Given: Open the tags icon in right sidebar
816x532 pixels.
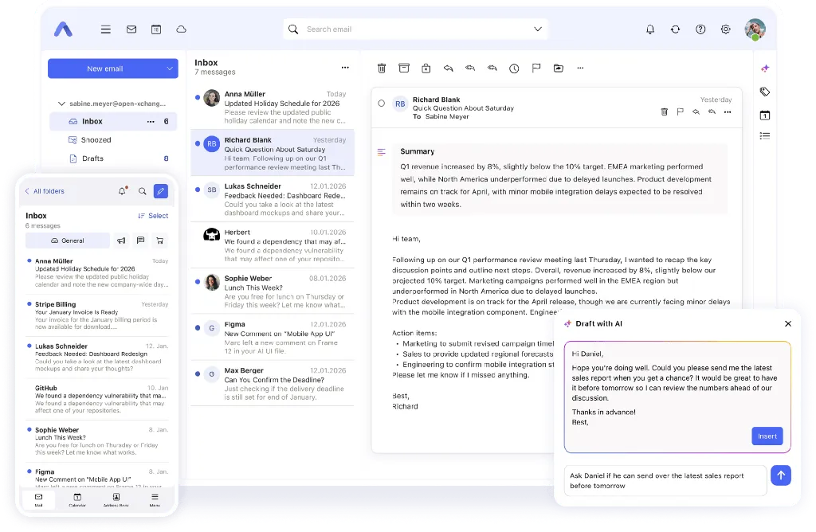Looking at the screenshot, I should pyautogui.click(x=765, y=92).
